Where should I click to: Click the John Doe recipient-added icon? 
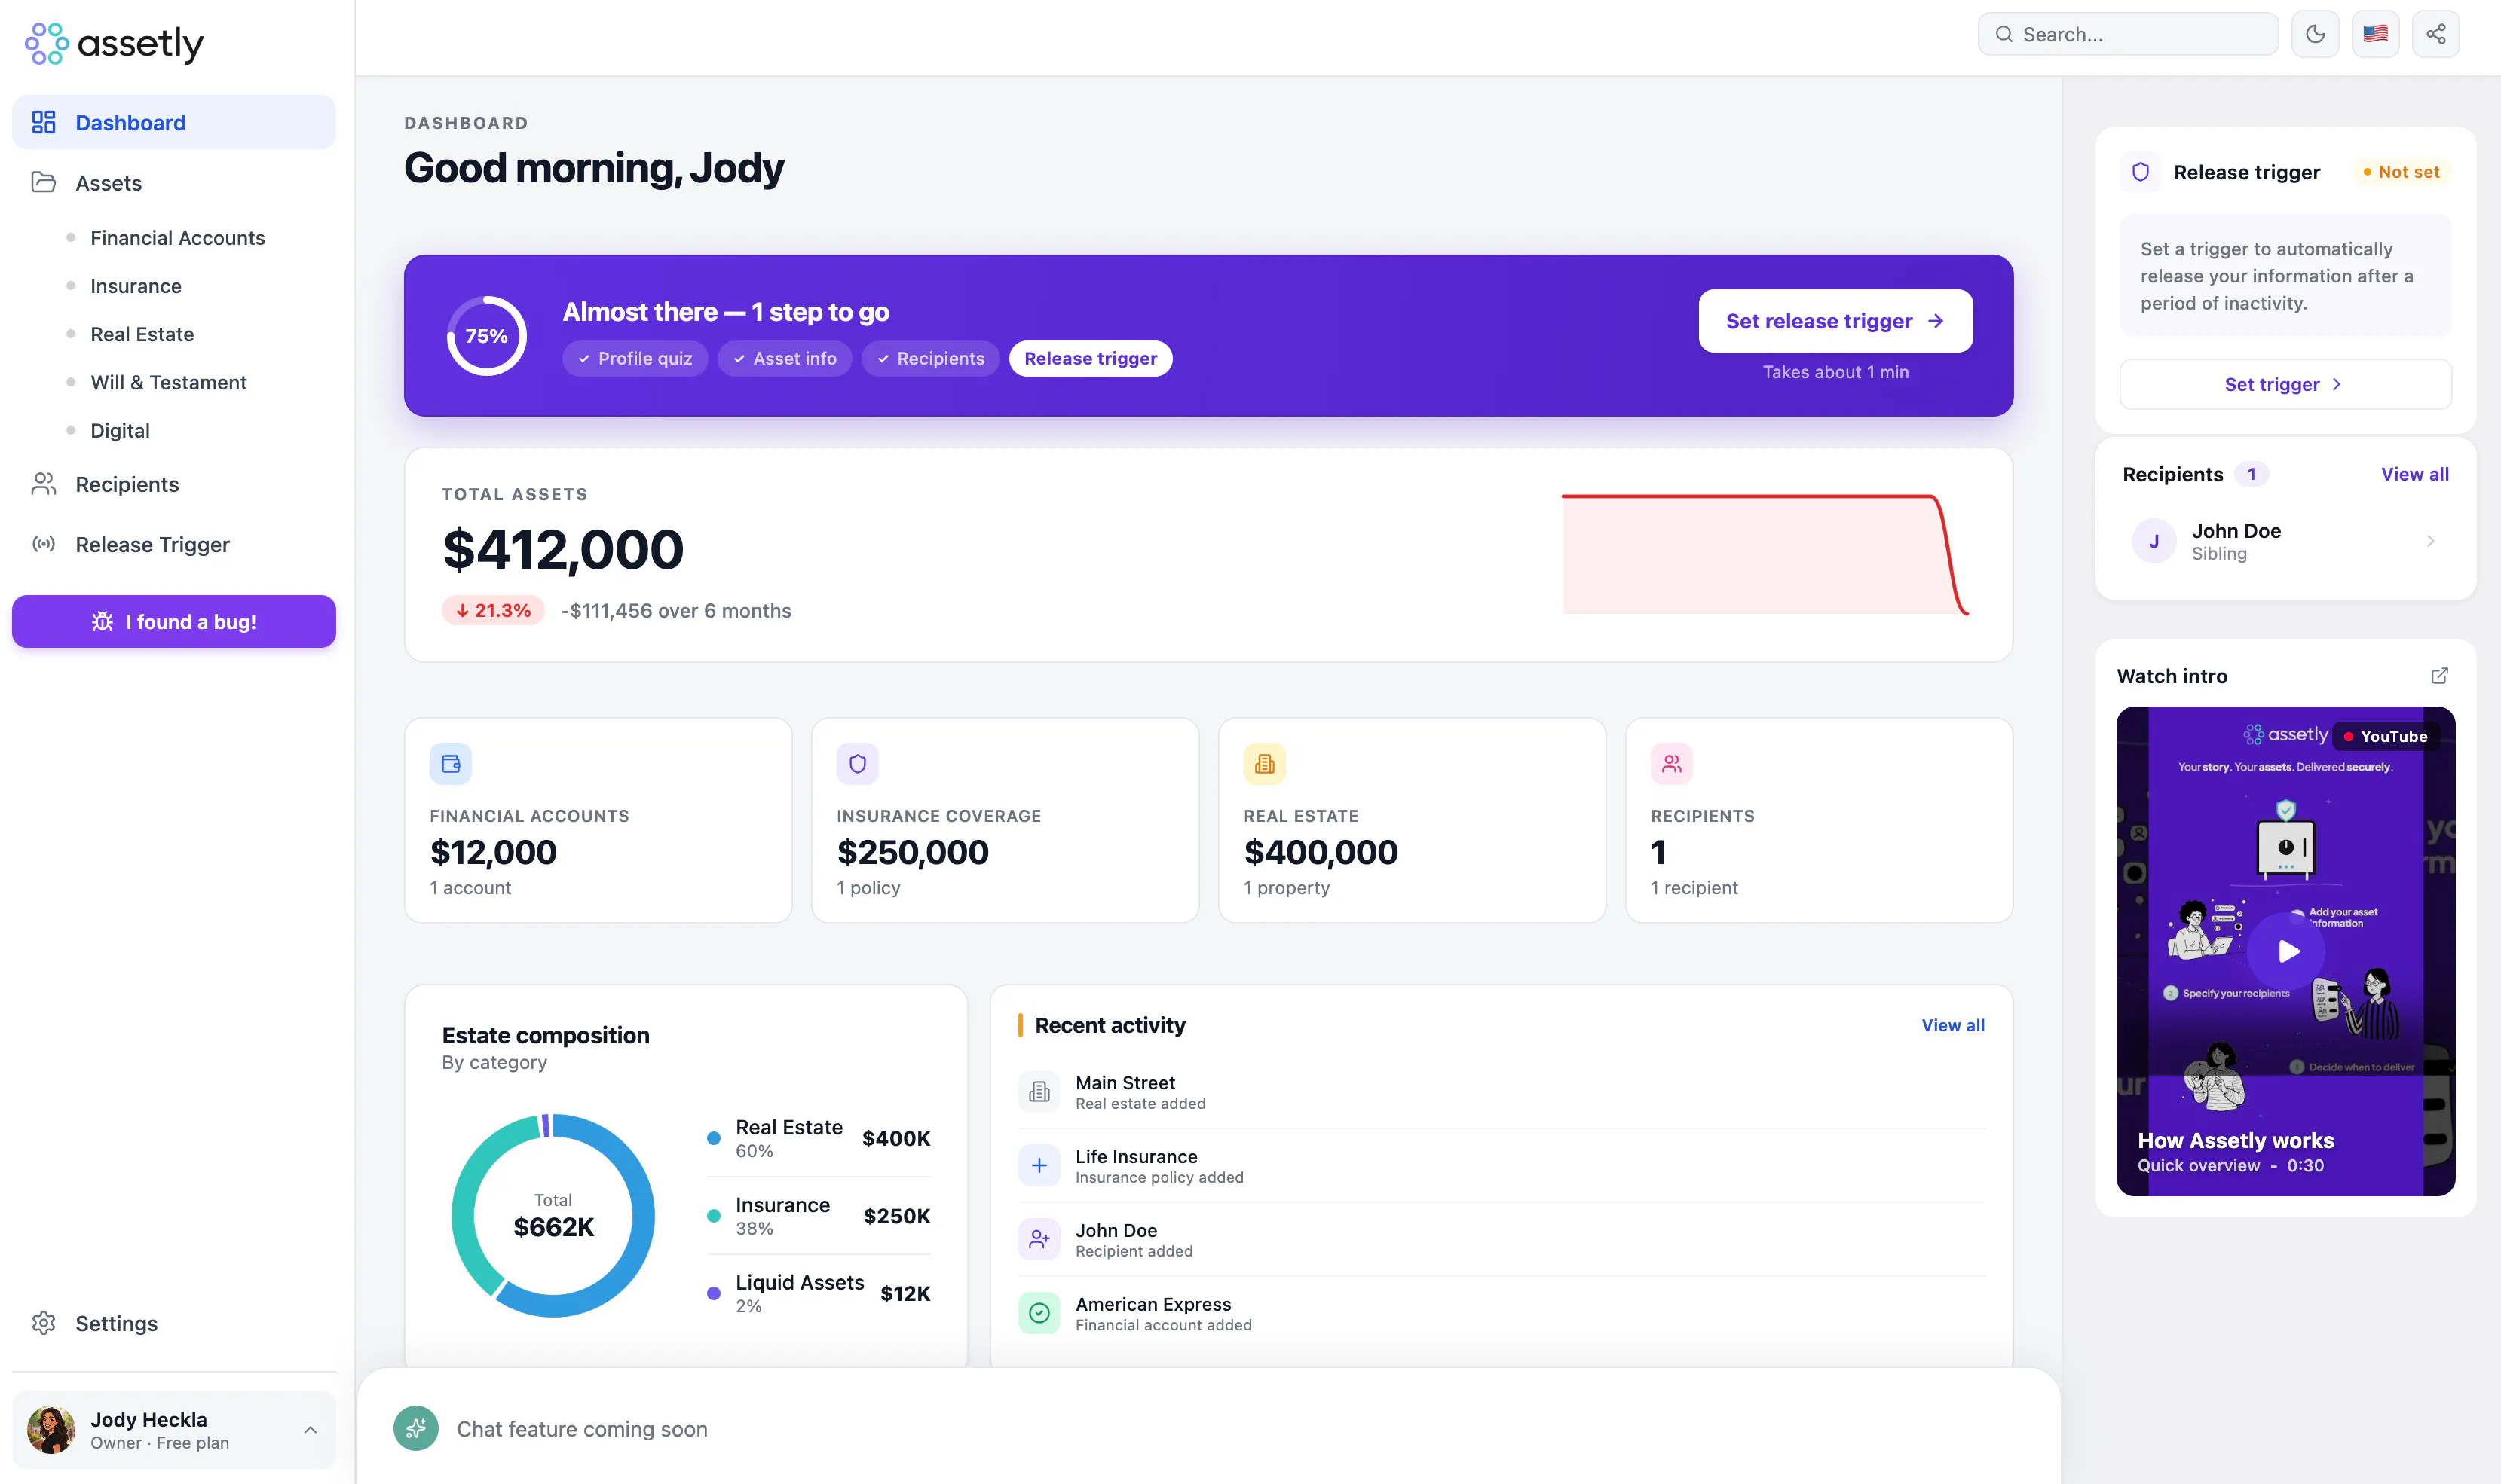pyautogui.click(x=1039, y=1239)
